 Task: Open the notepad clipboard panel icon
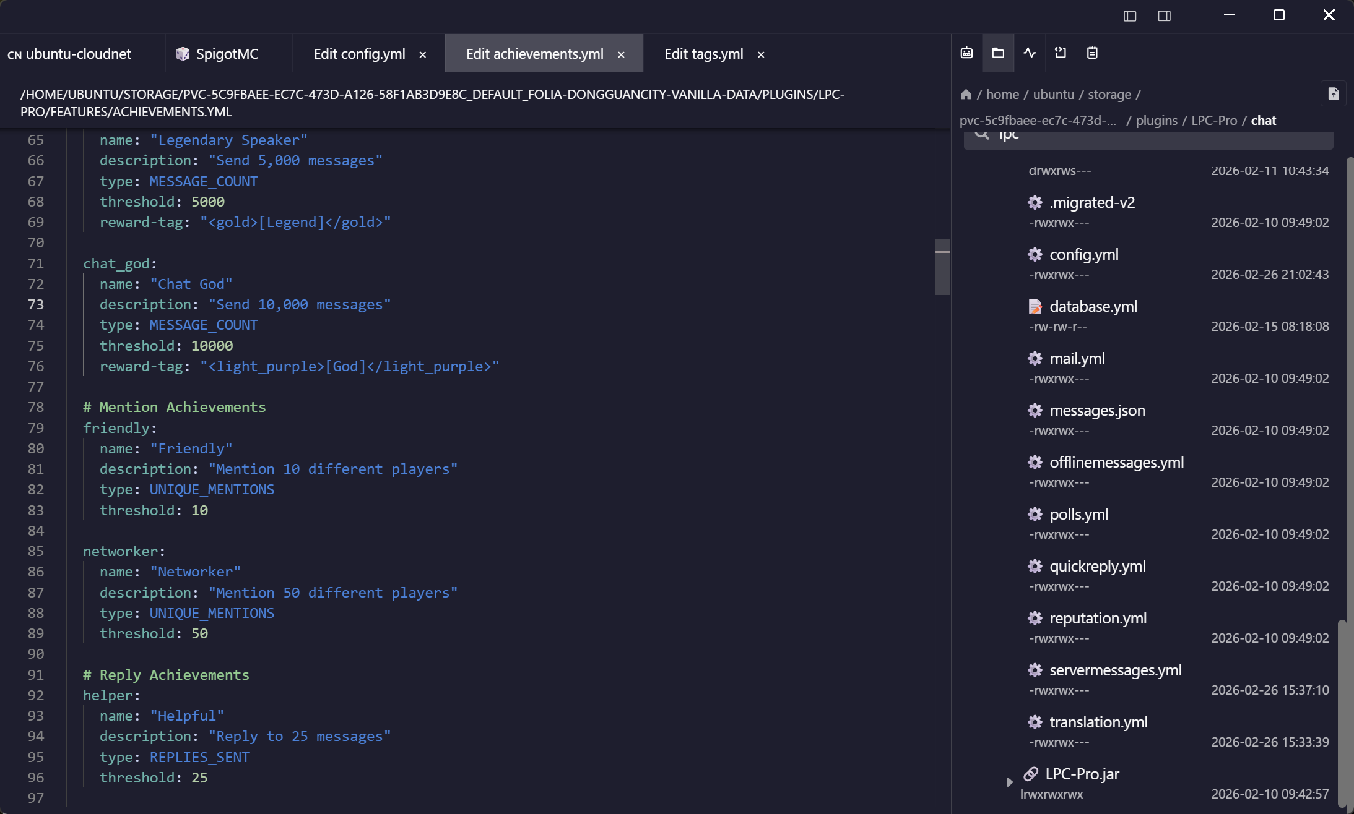pyautogui.click(x=1092, y=53)
